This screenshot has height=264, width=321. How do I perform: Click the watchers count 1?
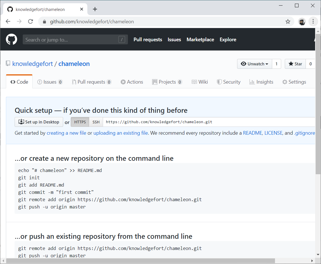[x=276, y=64]
